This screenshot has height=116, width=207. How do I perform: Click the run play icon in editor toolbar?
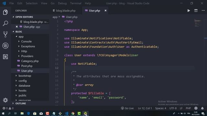click(x=189, y=11)
